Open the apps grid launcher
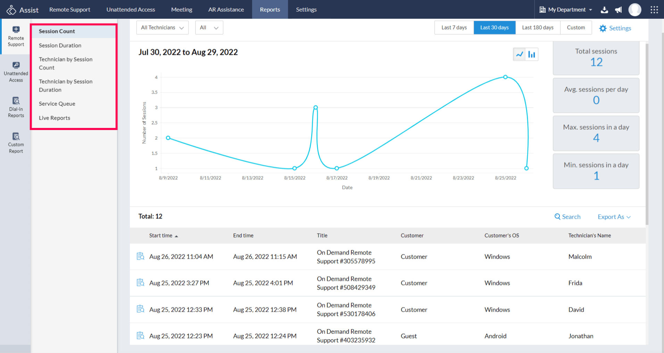Screen dimensions: 664x353 [x=654, y=10]
